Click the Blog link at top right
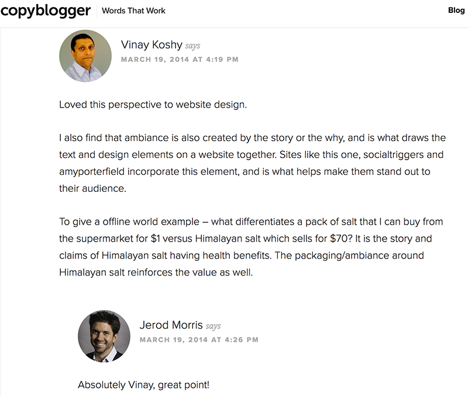 click(456, 10)
